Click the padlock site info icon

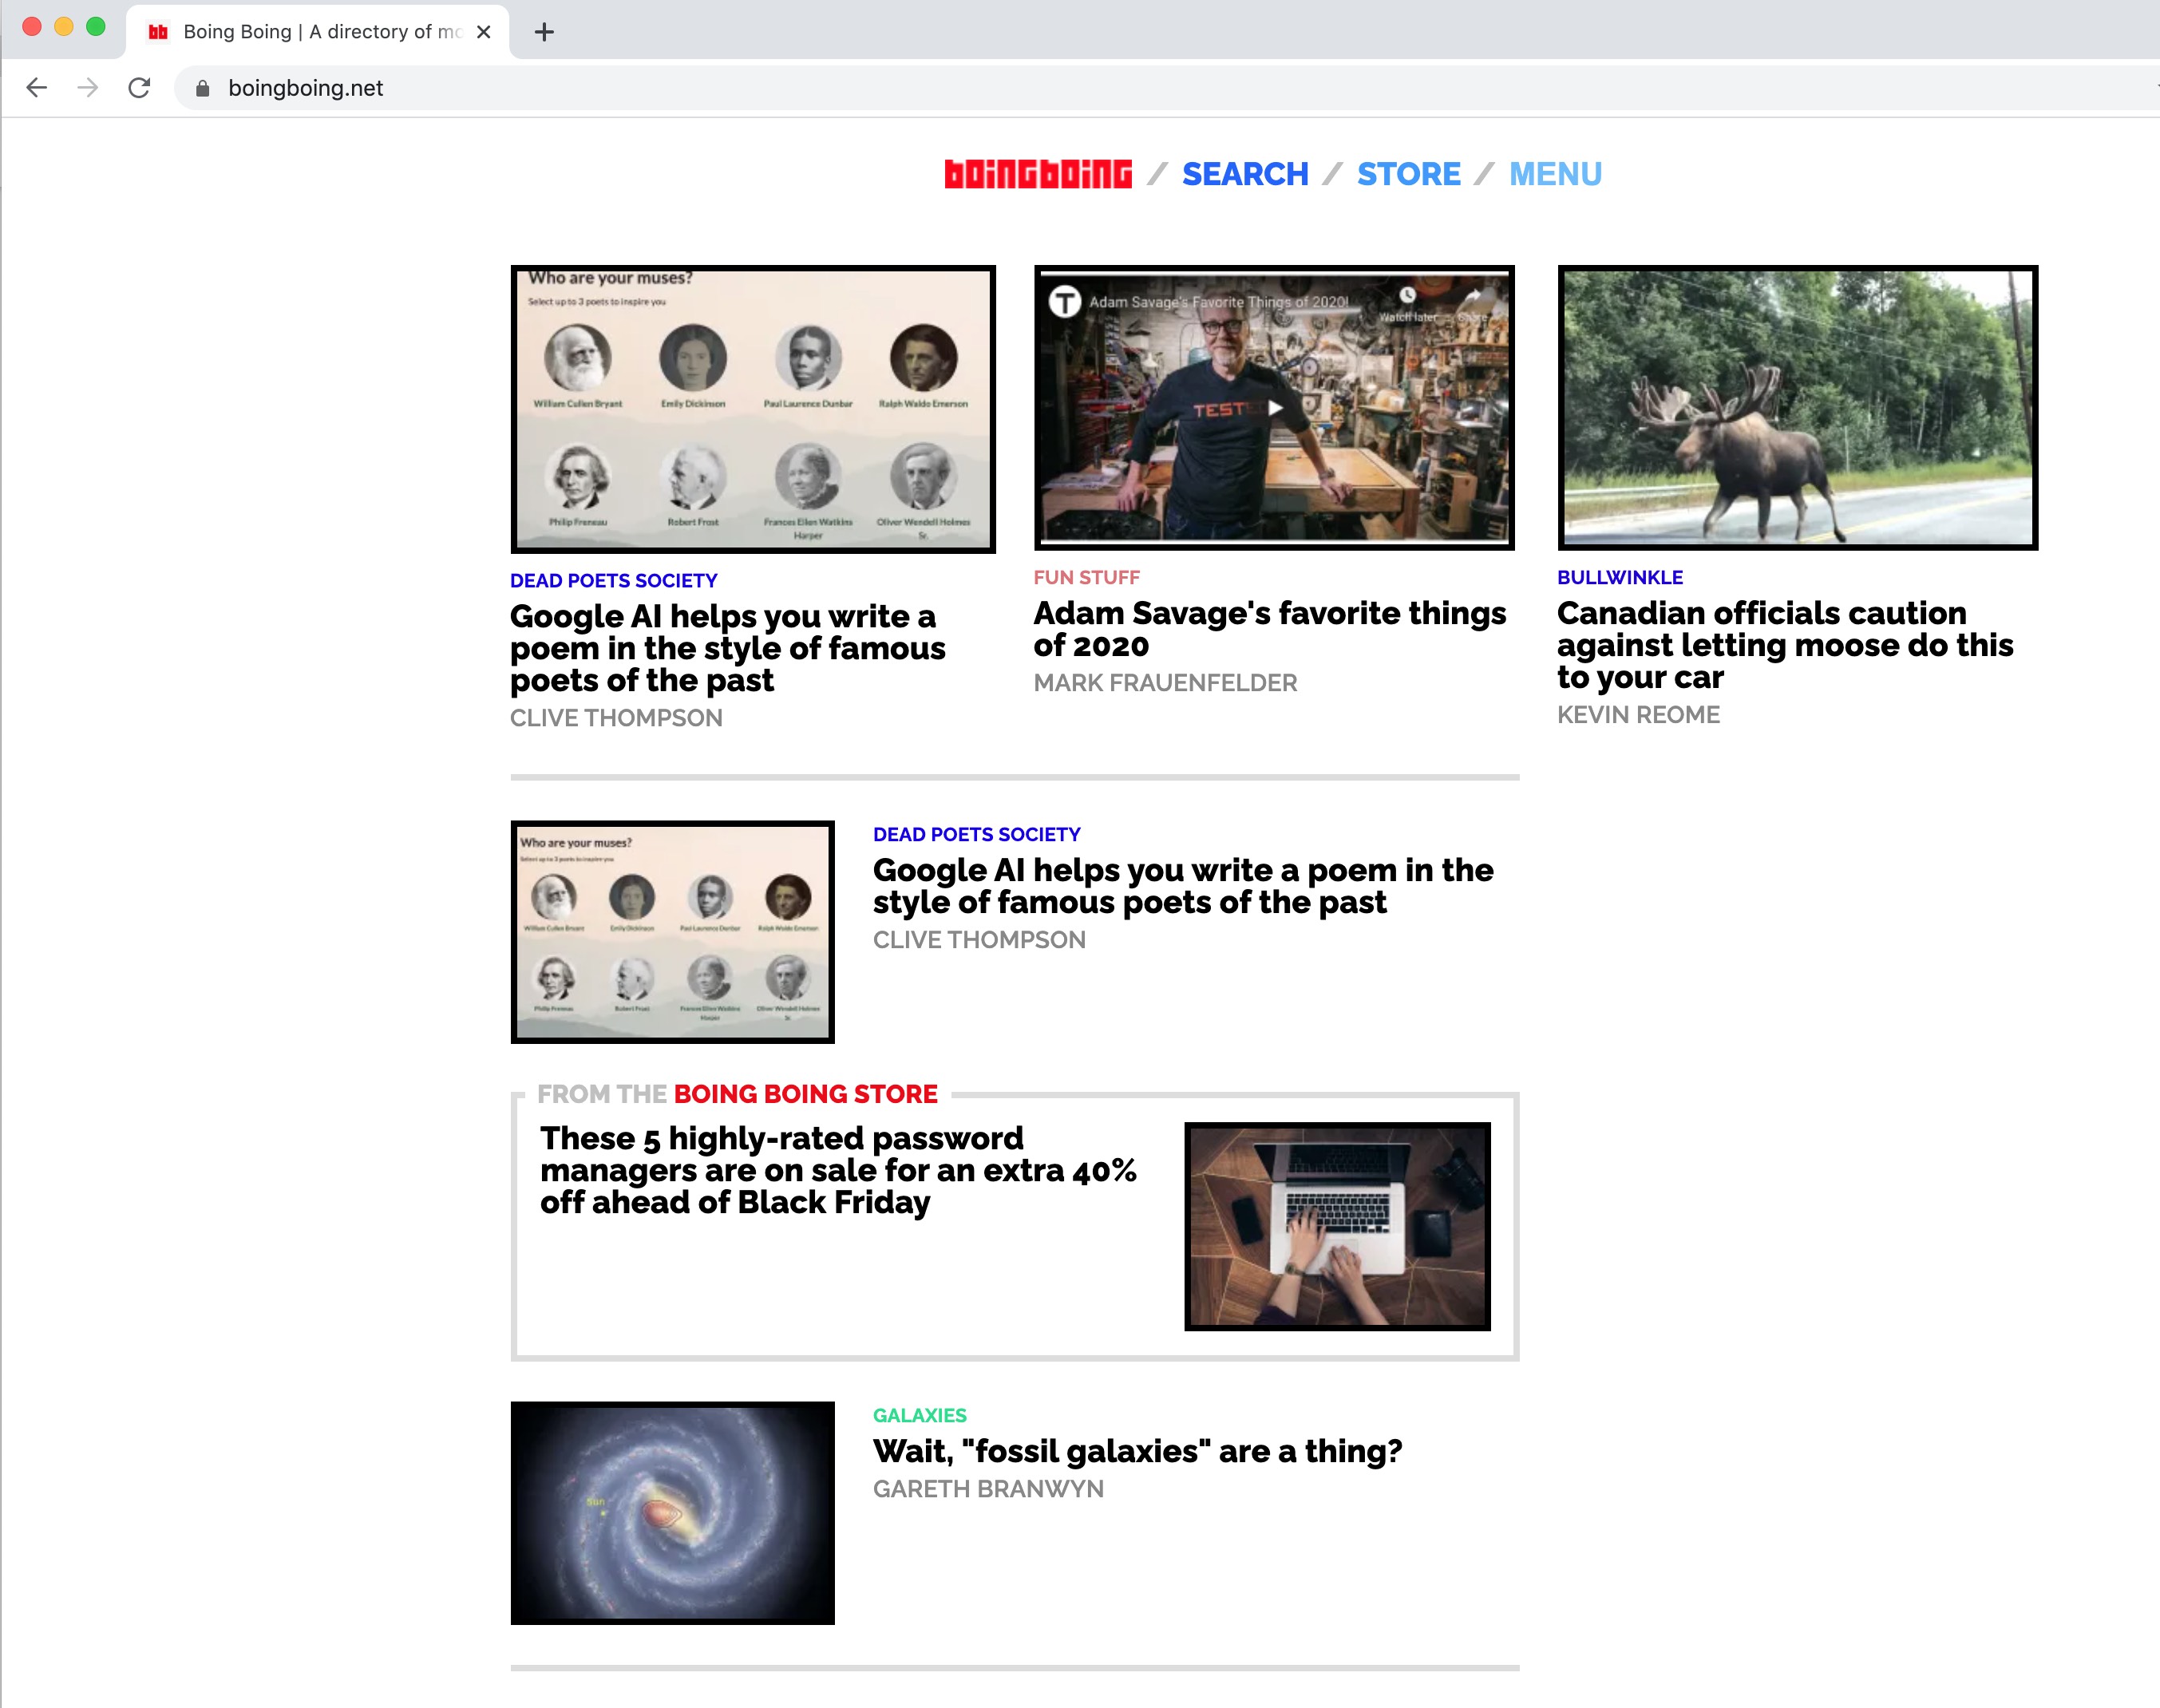(x=202, y=88)
